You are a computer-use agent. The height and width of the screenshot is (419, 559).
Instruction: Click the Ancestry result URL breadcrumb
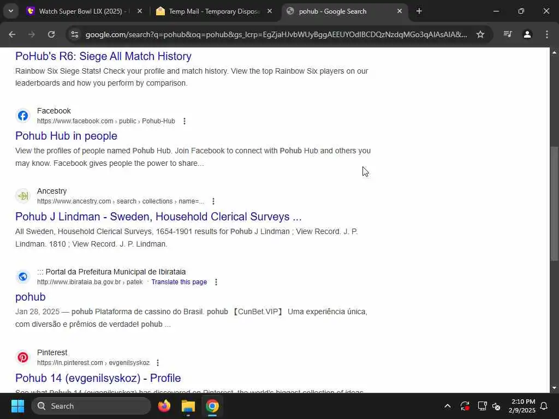click(x=121, y=201)
